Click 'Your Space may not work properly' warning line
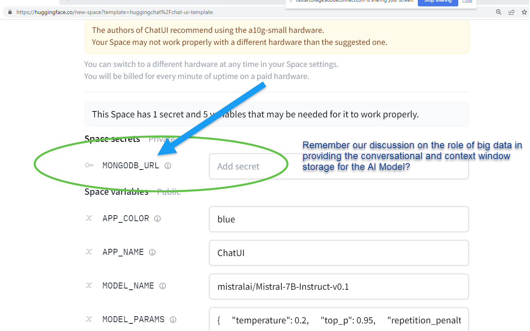Viewport: 530px width, 331px height. coord(240,42)
